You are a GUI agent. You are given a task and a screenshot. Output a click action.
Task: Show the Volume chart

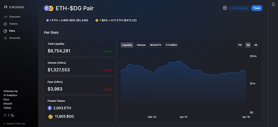[x=141, y=45]
